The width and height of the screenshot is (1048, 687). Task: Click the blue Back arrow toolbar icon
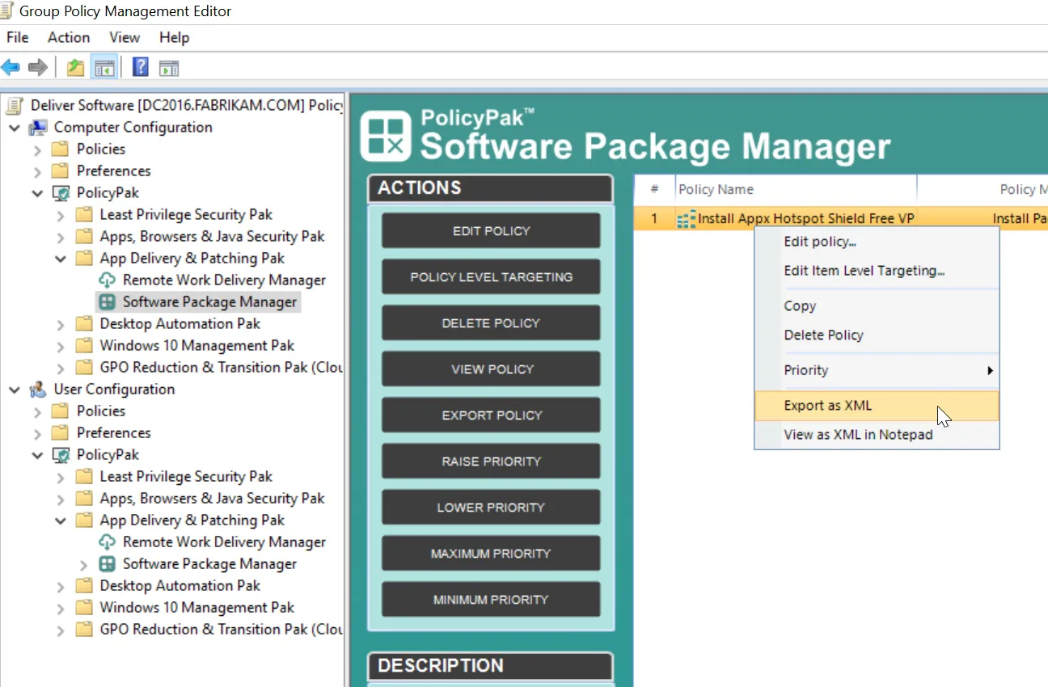click(11, 67)
